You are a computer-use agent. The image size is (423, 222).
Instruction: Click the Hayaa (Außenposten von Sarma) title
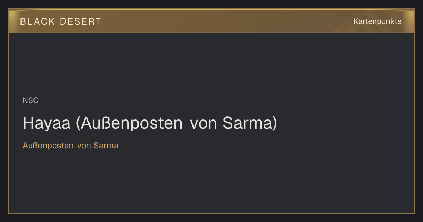pos(150,123)
